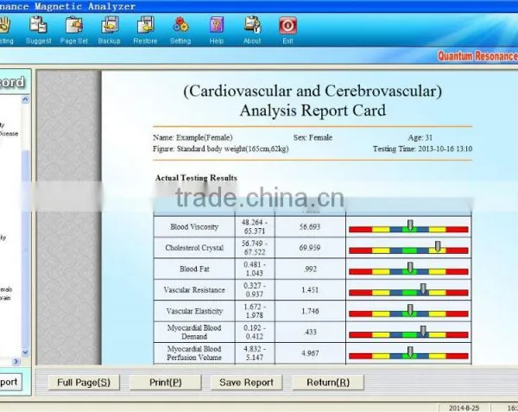Click the 'Sex: Female' text
This screenshot has width=518, height=412.
[x=313, y=137]
